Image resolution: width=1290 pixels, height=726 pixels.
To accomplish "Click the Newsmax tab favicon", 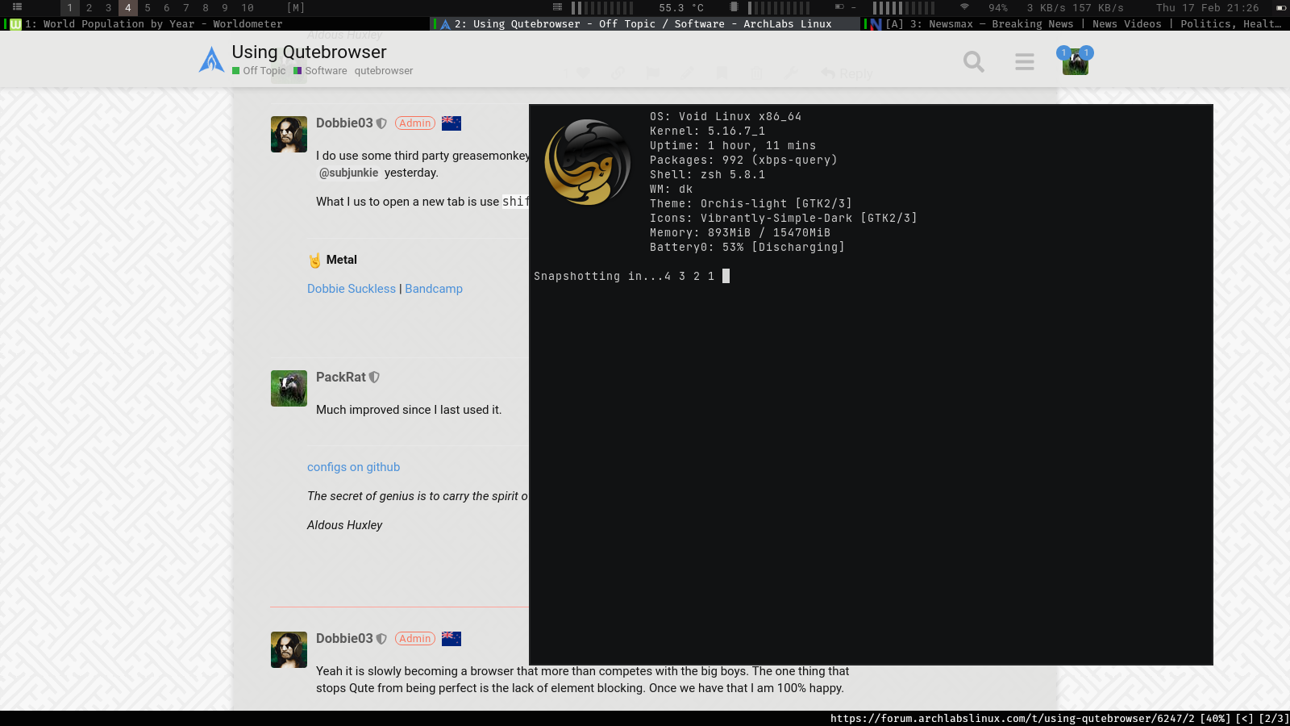I will pyautogui.click(x=876, y=24).
